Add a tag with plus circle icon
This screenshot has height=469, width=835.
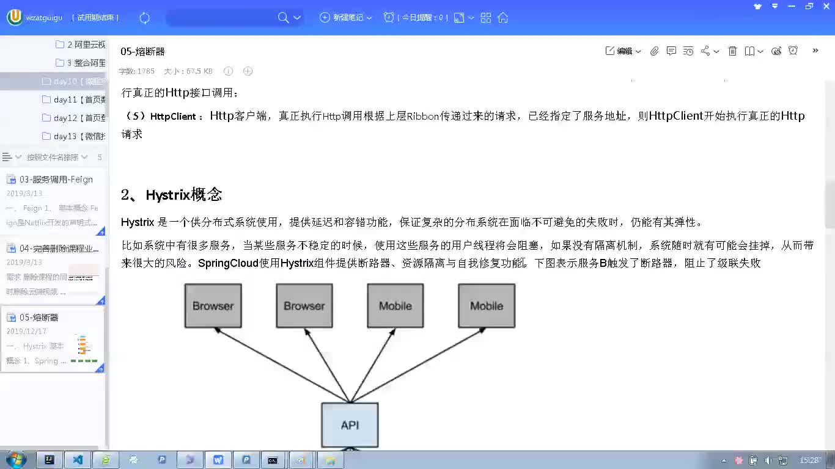coord(248,71)
